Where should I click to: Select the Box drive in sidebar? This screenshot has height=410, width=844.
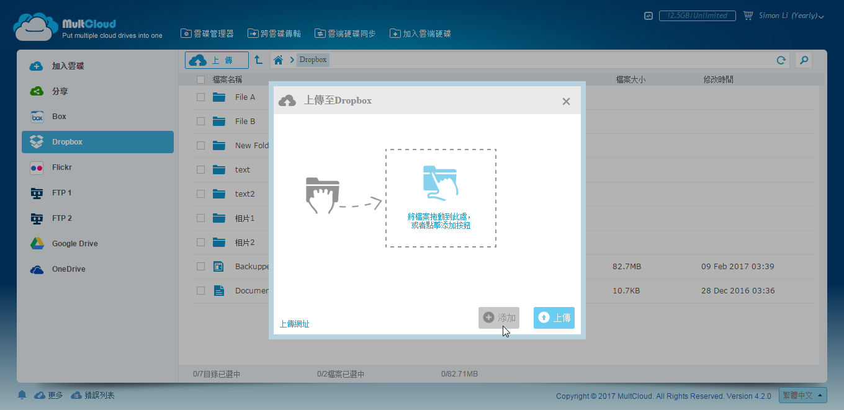click(97, 117)
